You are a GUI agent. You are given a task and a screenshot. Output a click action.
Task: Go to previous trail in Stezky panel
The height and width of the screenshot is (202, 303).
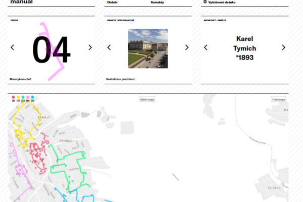pyautogui.click(x=13, y=47)
